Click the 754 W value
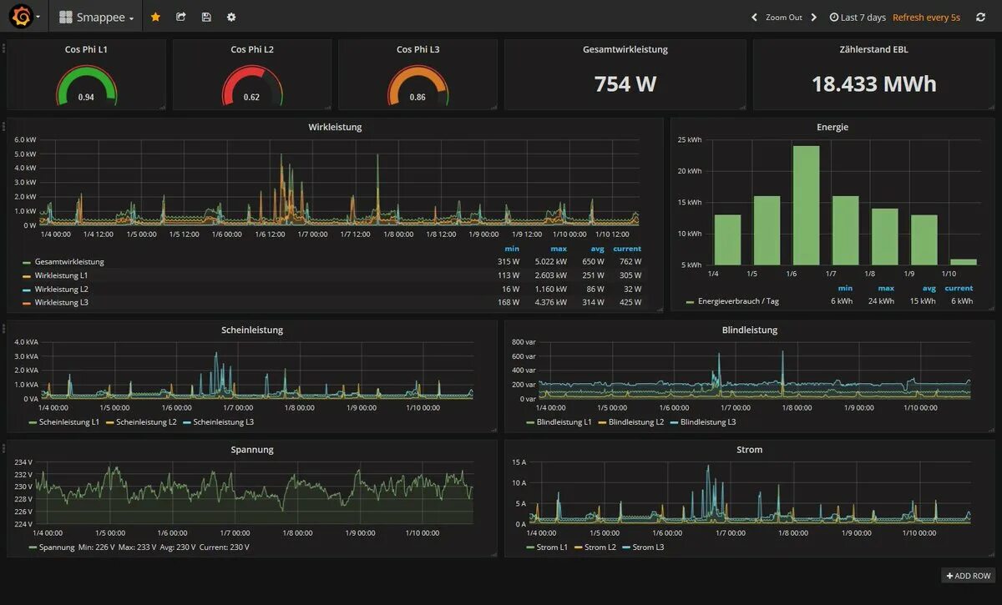 [x=625, y=84]
